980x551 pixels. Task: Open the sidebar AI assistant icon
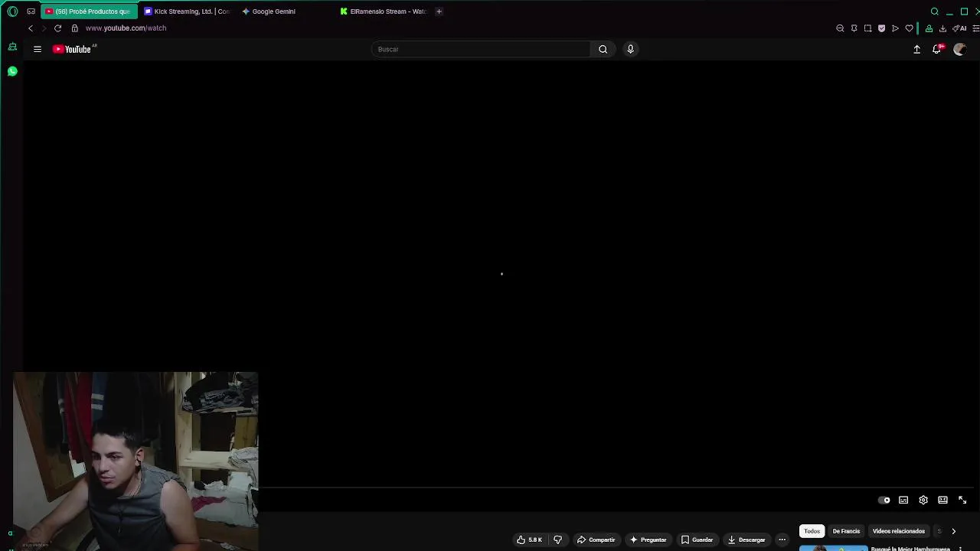(12, 47)
